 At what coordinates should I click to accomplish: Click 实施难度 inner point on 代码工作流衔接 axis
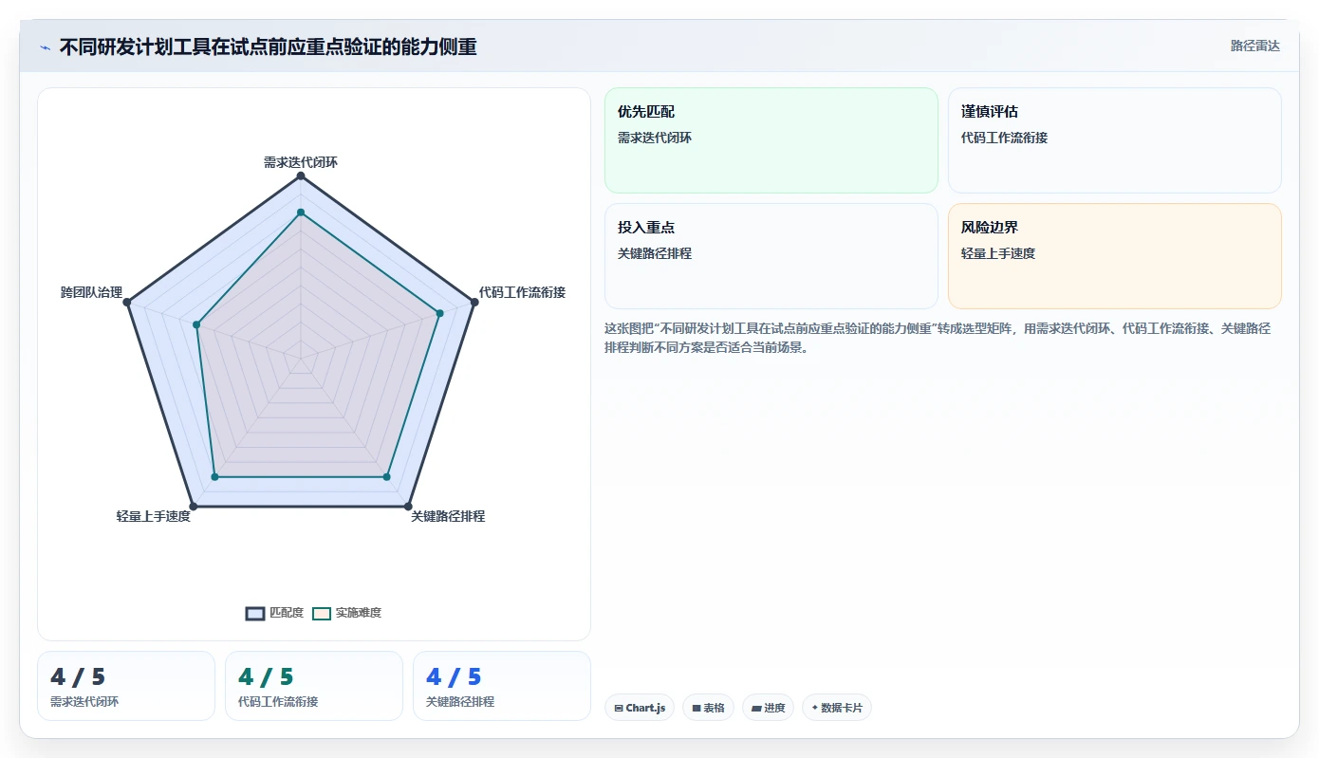439,313
